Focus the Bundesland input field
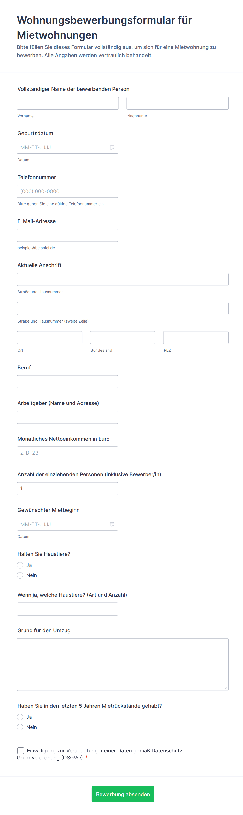The width and height of the screenshot is (243, 815). pos(123,337)
